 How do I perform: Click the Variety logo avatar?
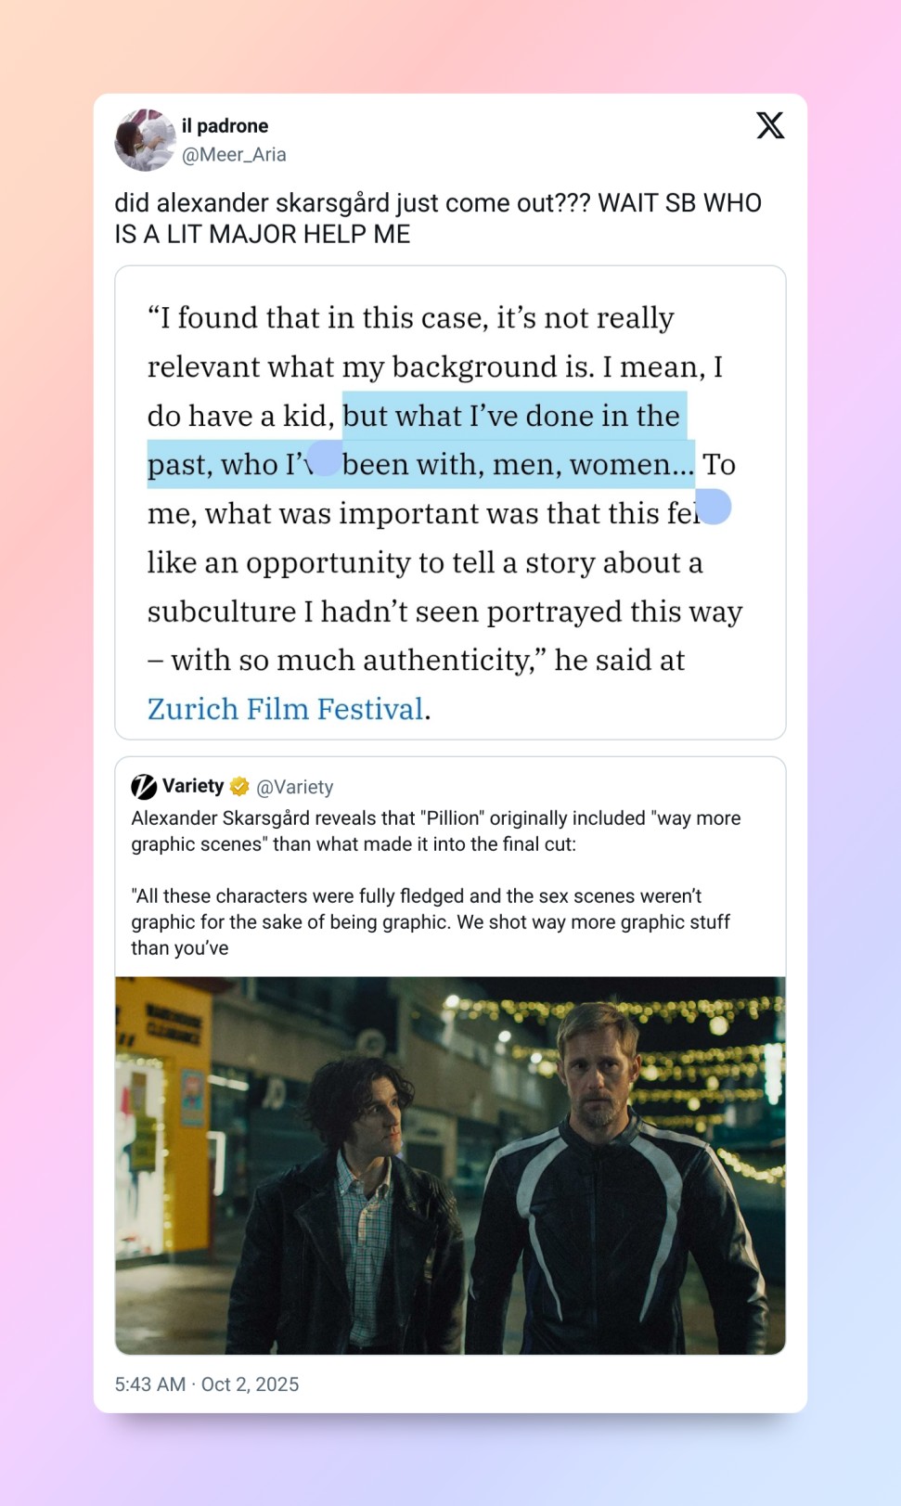(x=144, y=787)
